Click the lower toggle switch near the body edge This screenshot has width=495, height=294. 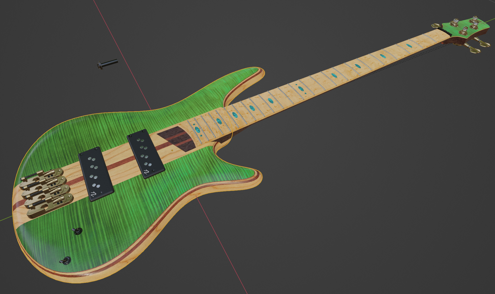pyautogui.click(x=67, y=260)
